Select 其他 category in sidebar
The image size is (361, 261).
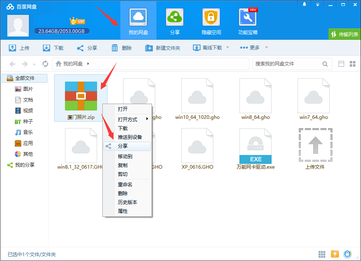point(24,154)
